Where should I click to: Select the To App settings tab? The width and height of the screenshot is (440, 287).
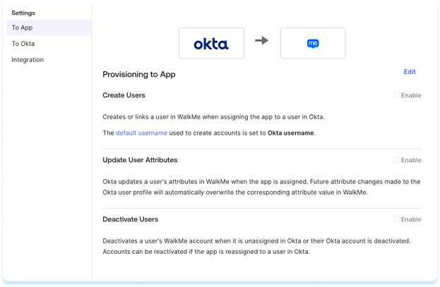22,28
